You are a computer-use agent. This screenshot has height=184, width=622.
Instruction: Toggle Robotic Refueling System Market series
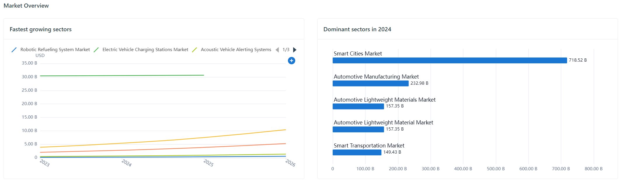point(55,50)
